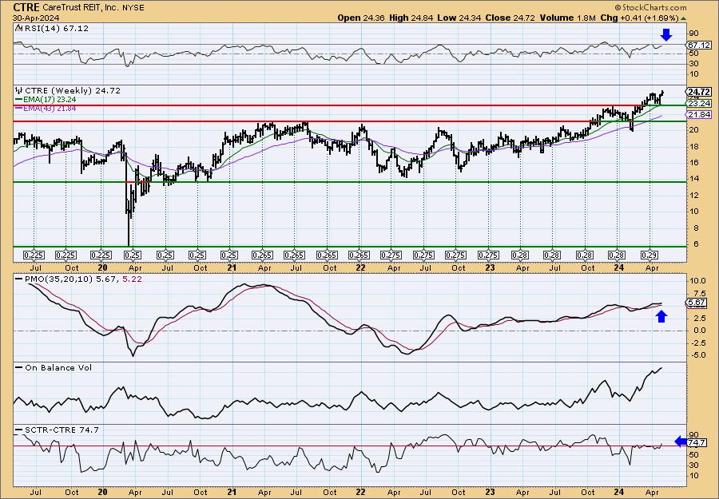Click the 0.29 dividend box

point(649,255)
